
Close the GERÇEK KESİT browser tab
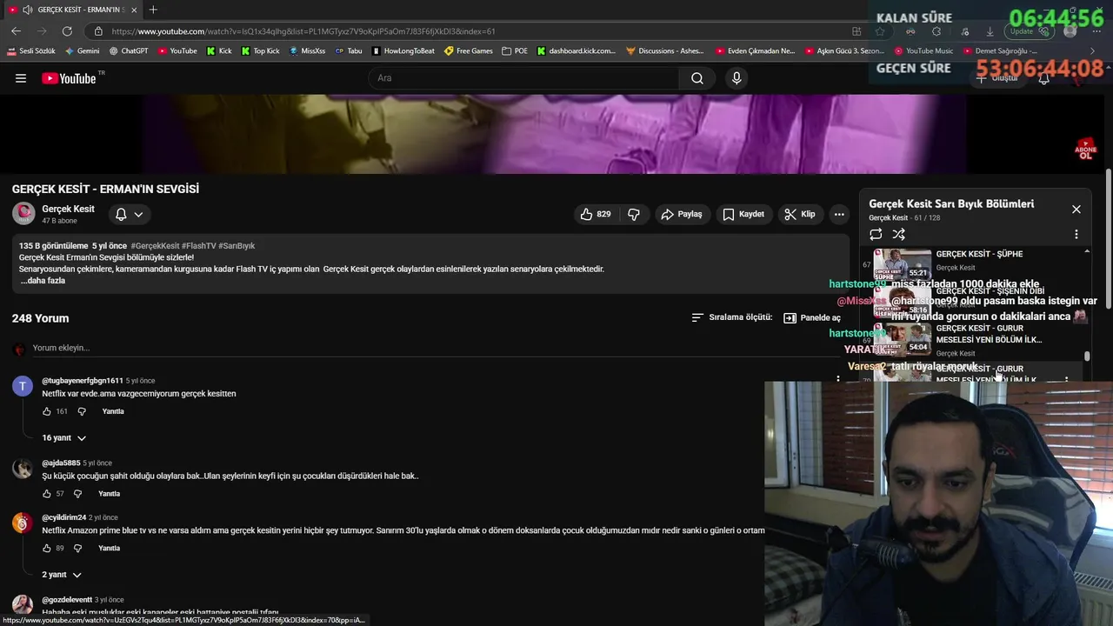133,10
